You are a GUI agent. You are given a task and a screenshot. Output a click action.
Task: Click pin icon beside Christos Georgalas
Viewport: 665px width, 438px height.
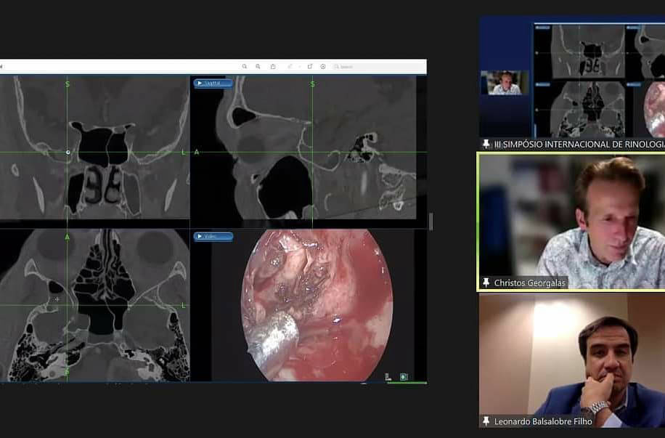(486, 283)
